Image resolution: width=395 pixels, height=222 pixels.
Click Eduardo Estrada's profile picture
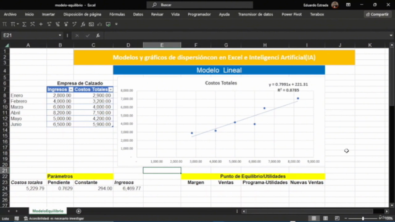(x=335, y=5)
